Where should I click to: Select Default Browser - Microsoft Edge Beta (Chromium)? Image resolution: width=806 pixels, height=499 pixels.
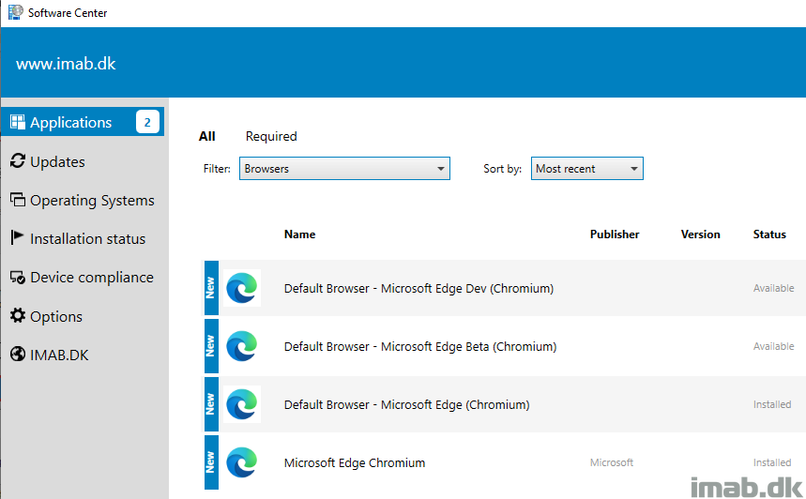coord(420,346)
